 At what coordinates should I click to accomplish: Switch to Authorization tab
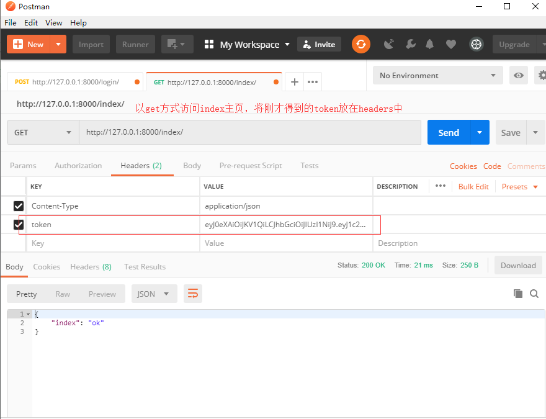click(x=78, y=166)
